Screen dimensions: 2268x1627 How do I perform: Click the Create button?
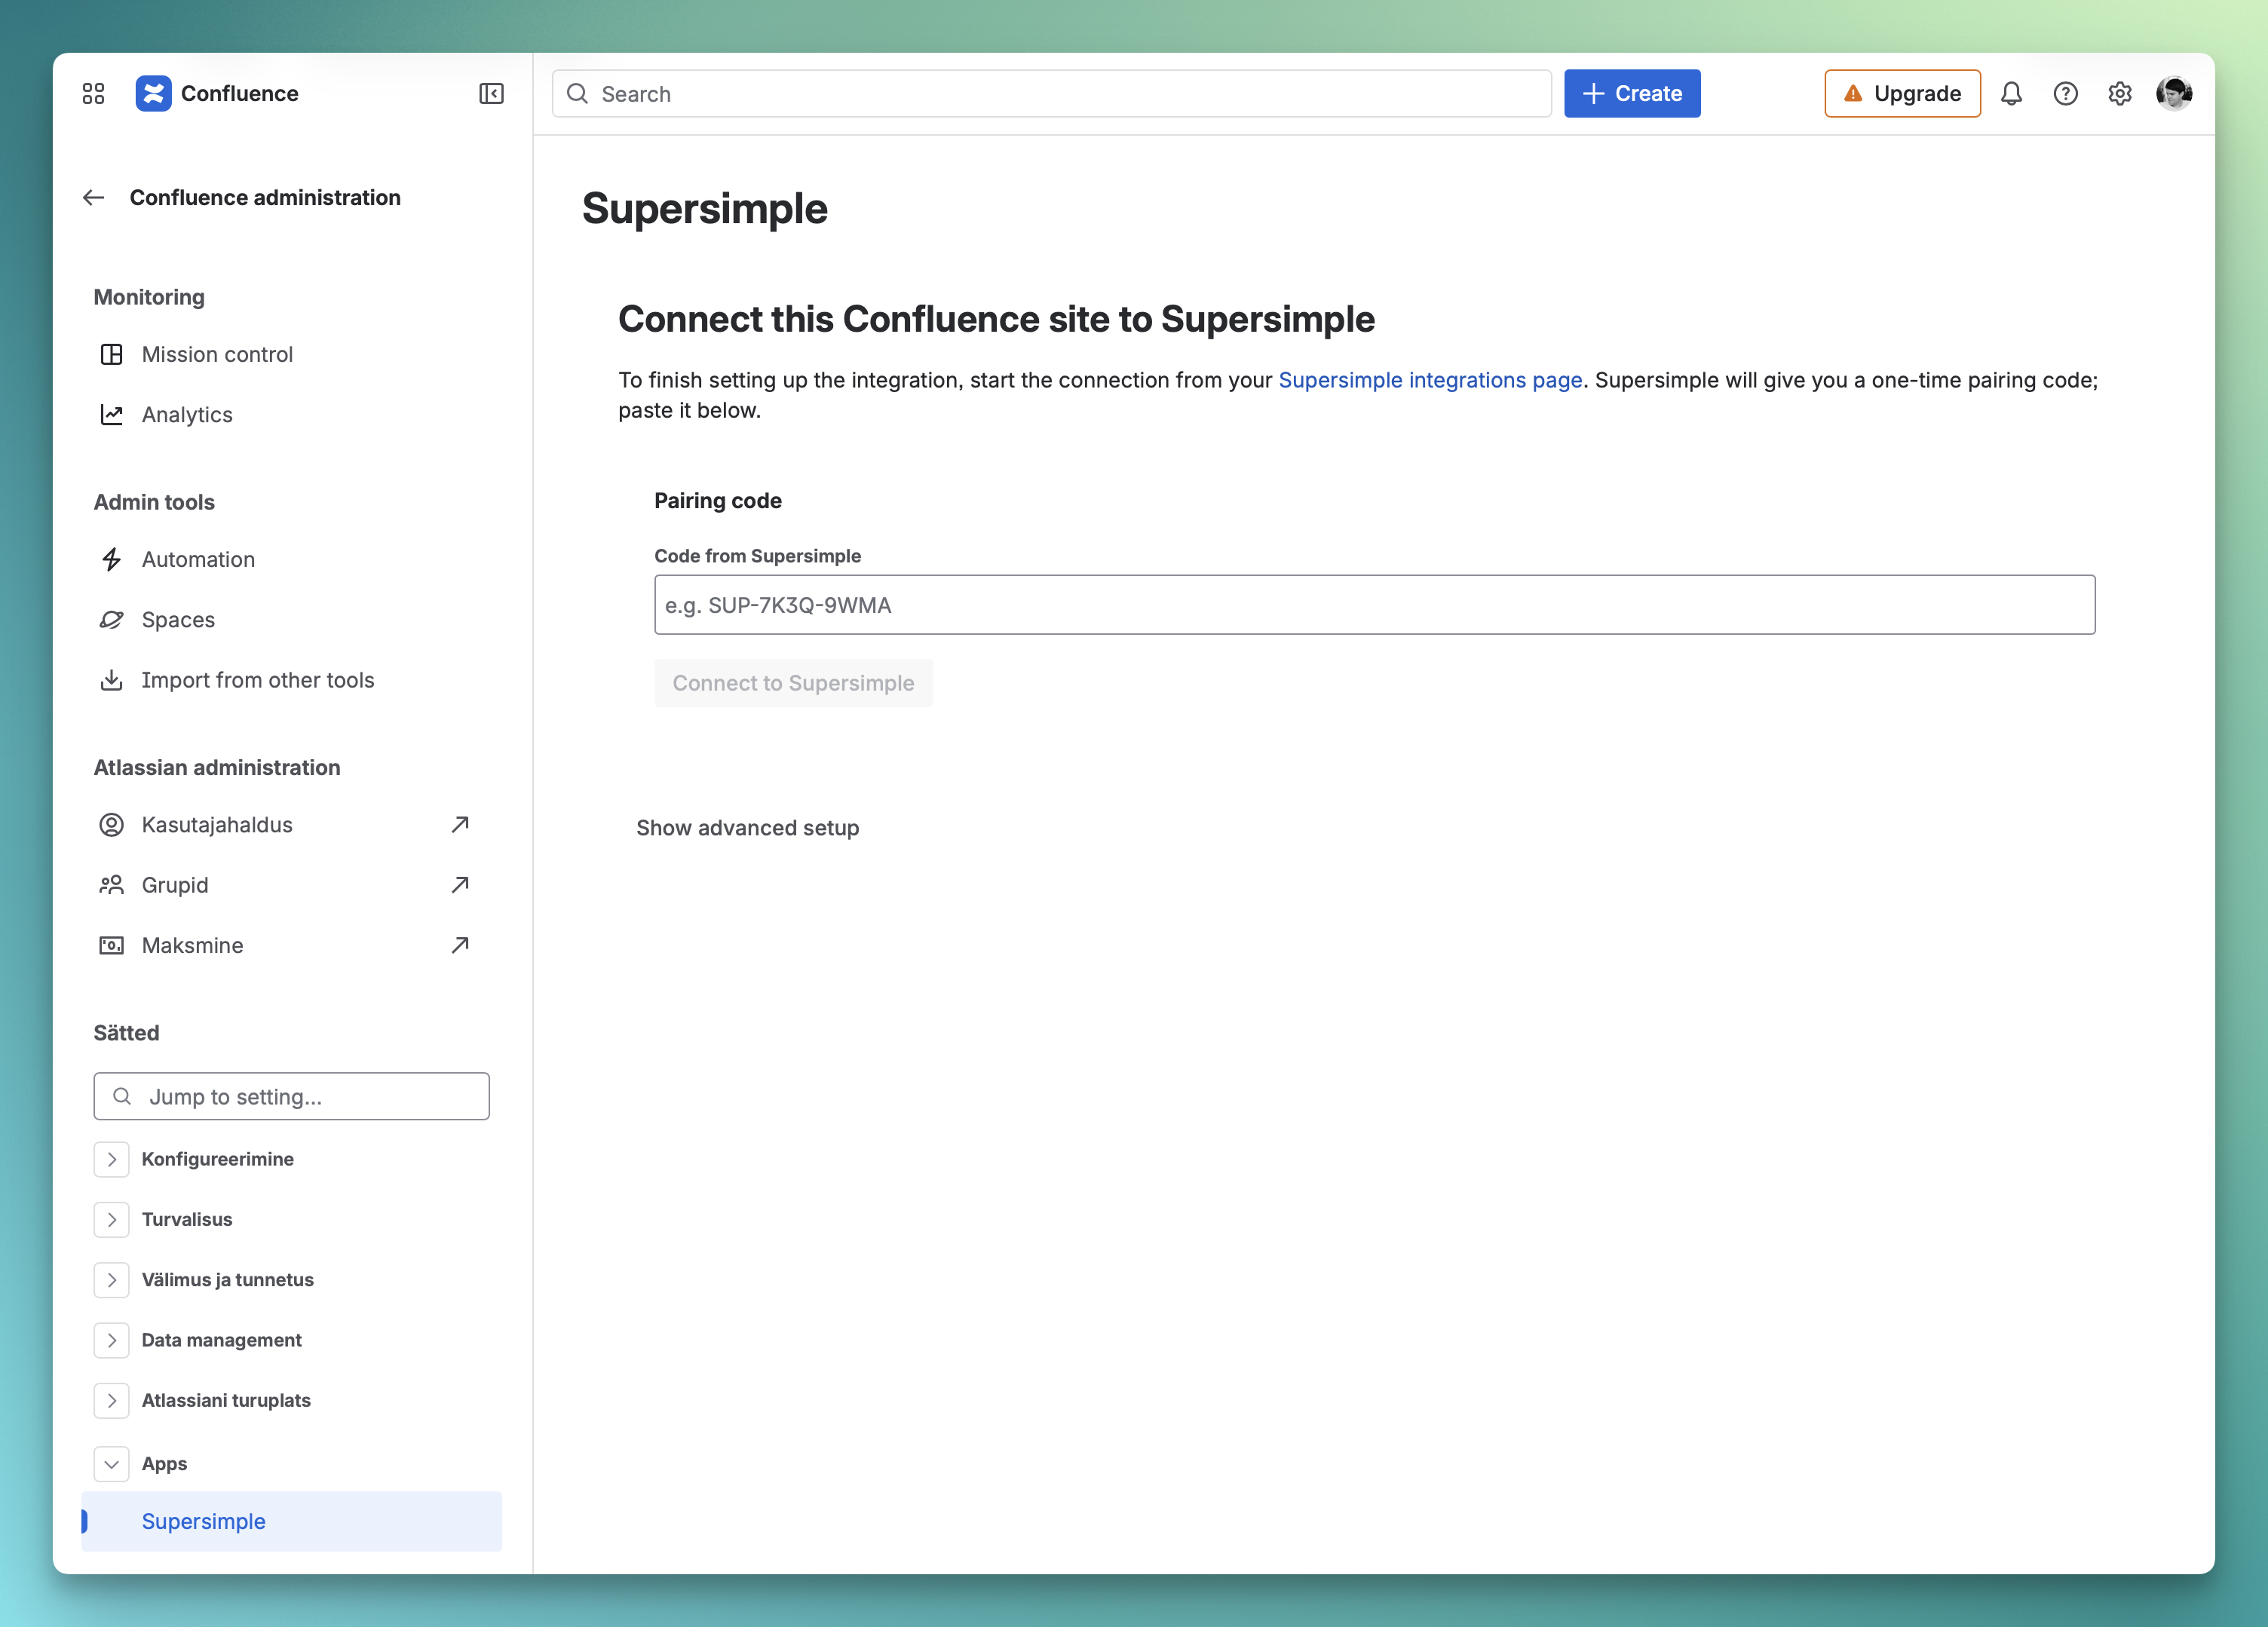[1632, 93]
